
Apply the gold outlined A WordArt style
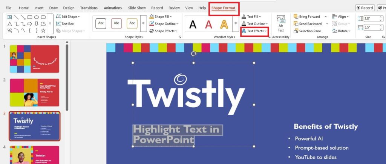point(224,24)
